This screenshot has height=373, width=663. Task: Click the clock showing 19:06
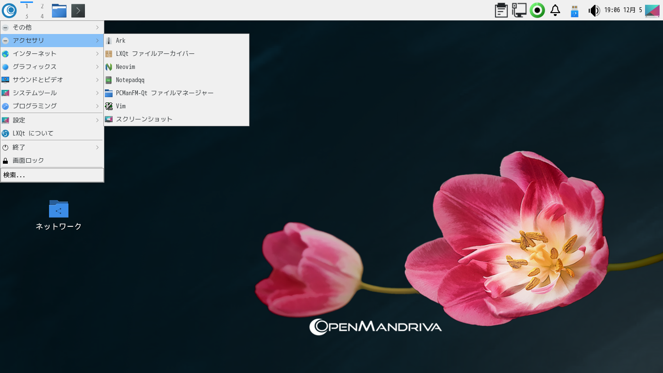[623, 10]
